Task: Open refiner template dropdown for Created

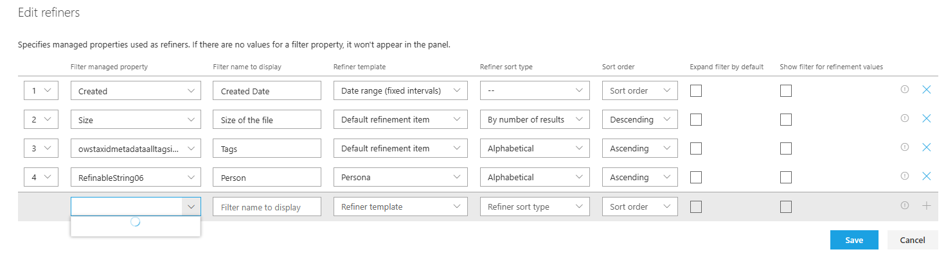Action: point(400,91)
